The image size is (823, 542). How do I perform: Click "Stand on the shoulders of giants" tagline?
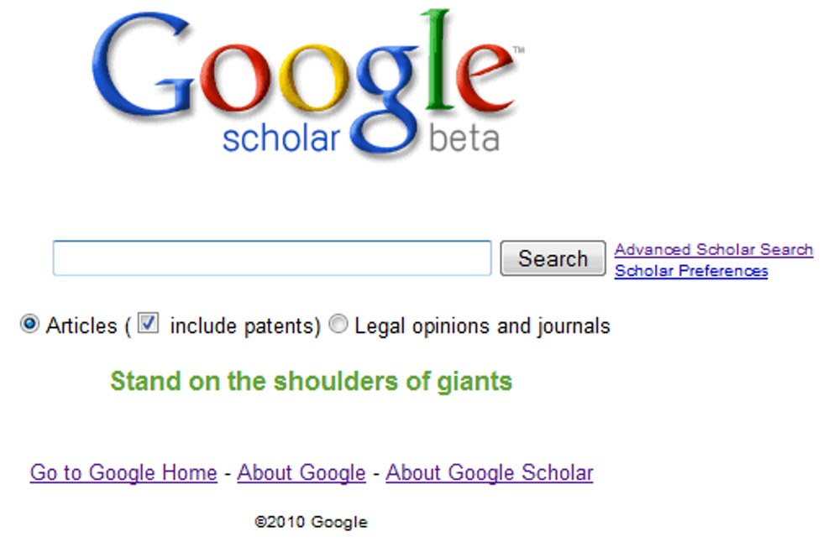pos(311,382)
